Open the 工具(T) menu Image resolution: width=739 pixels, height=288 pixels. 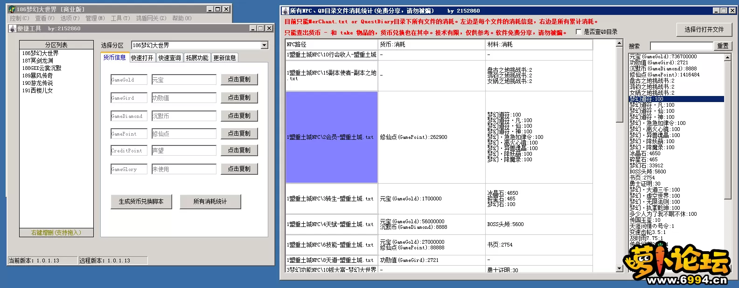click(120, 18)
